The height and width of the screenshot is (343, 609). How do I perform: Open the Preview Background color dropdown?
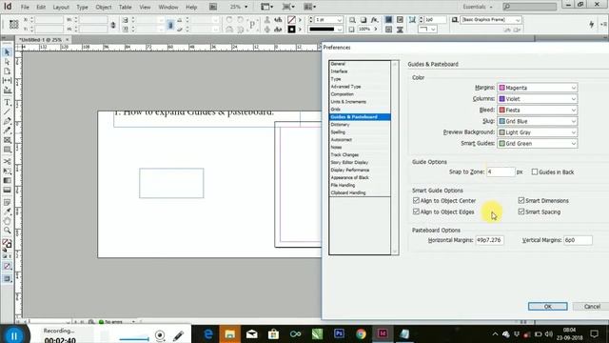(x=537, y=132)
